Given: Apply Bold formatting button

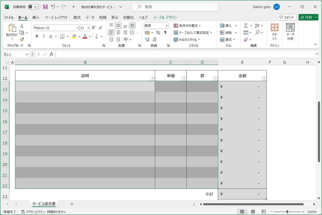Looking at the screenshot, I should point(37,36).
